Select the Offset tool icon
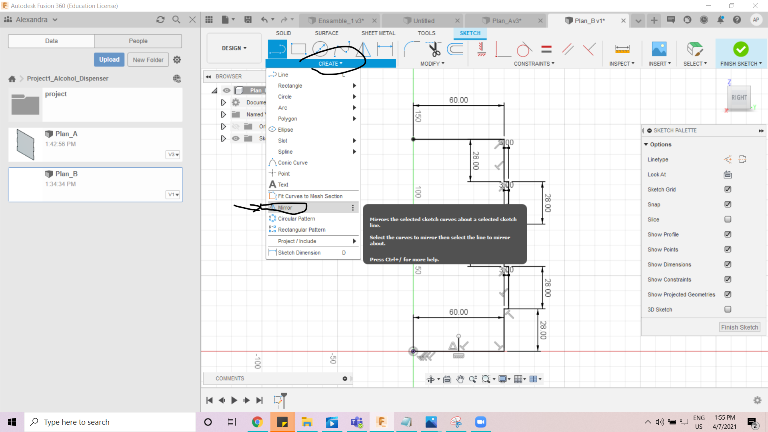Viewport: 768px width, 432px height. pyautogui.click(x=455, y=49)
